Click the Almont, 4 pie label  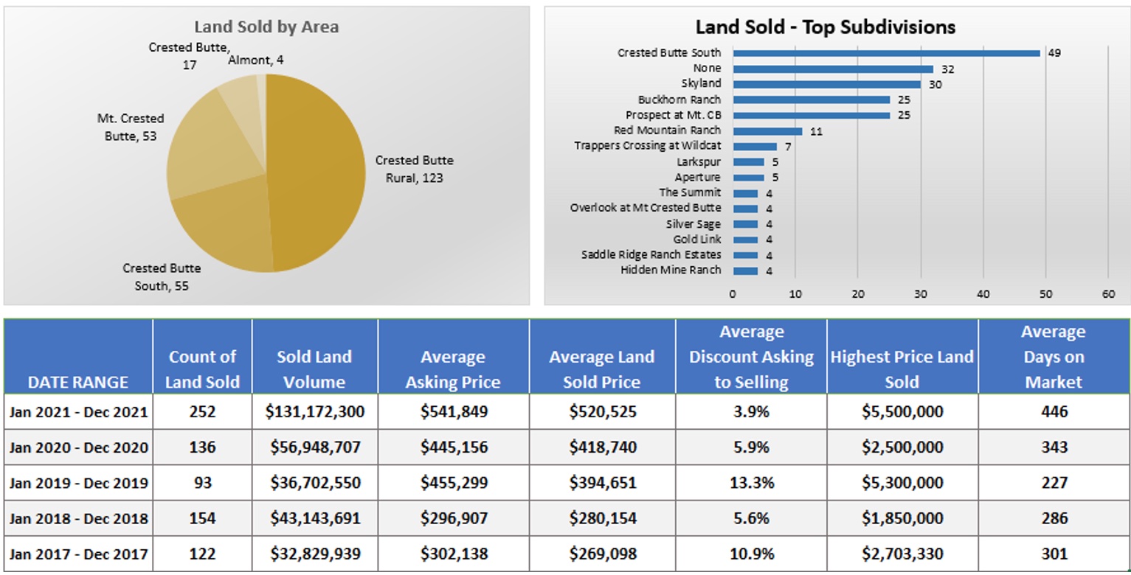(x=255, y=60)
